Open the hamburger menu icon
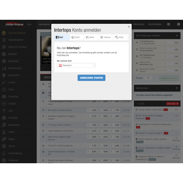The height and width of the screenshot is (183, 183). 168,24
